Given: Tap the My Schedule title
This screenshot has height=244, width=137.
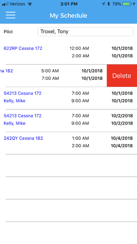Looking at the screenshot, I should tap(68, 15).
